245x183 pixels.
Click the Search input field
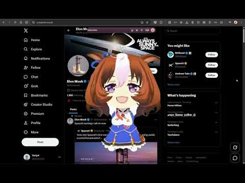point(192,31)
